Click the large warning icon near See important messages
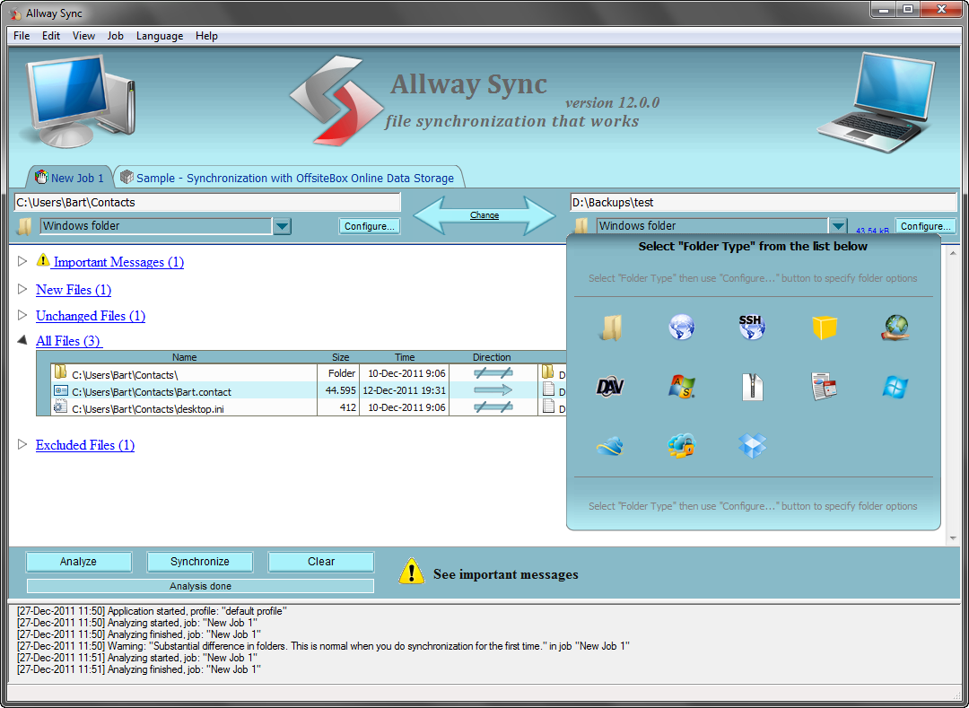 tap(412, 572)
